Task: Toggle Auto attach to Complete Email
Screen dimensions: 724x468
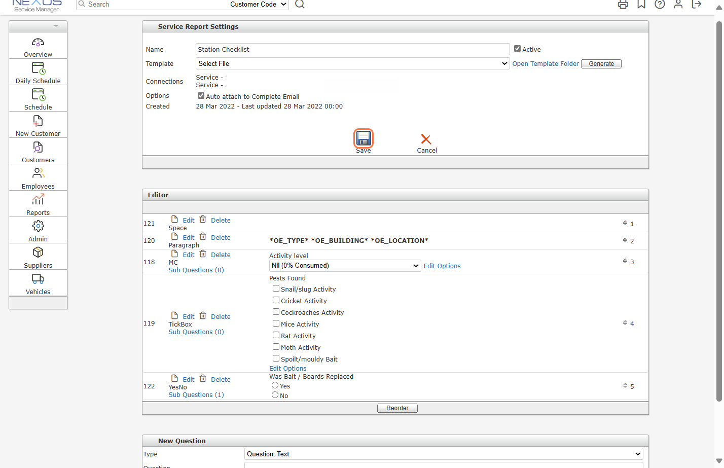Action: (201, 95)
